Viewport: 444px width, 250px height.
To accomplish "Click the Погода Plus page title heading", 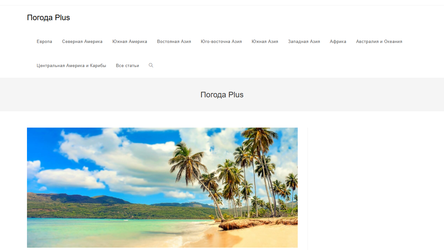I will pyautogui.click(x=222, y=95).
